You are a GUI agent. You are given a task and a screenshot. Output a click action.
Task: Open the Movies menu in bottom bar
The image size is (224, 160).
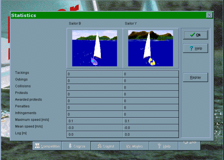(134, 146)
